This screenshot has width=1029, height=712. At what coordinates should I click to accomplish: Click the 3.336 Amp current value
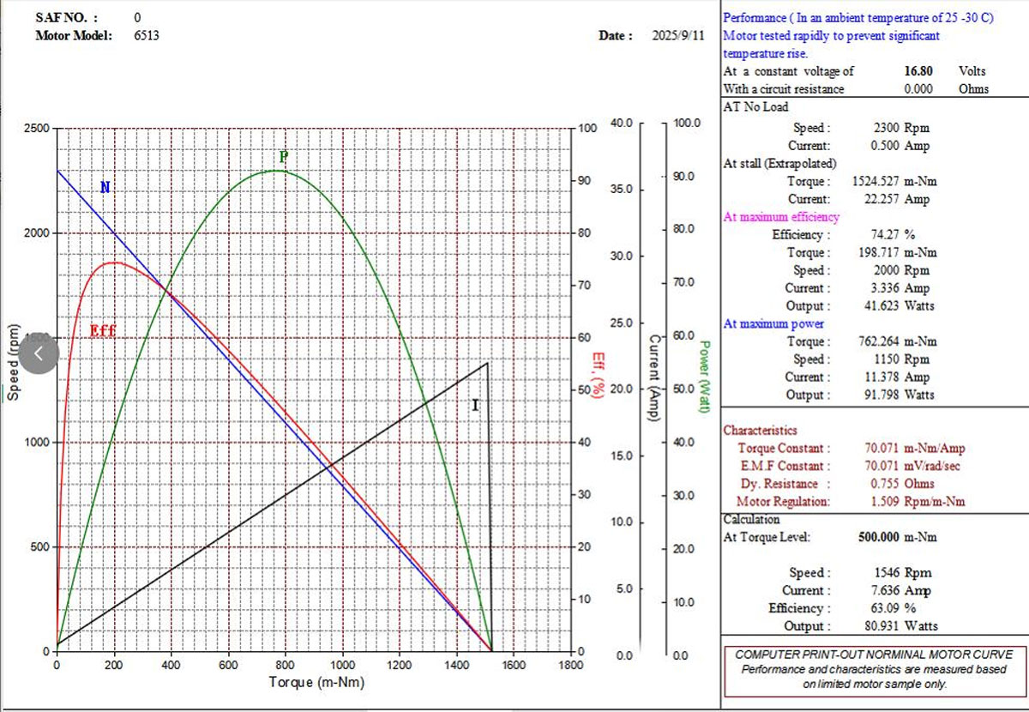click(900, 289)
